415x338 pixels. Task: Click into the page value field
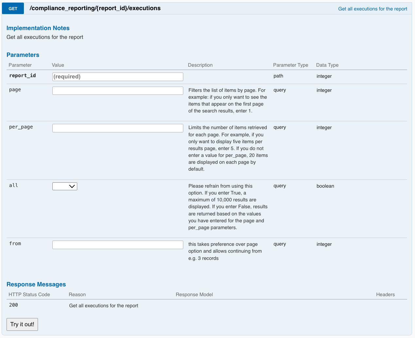point(117,91)
